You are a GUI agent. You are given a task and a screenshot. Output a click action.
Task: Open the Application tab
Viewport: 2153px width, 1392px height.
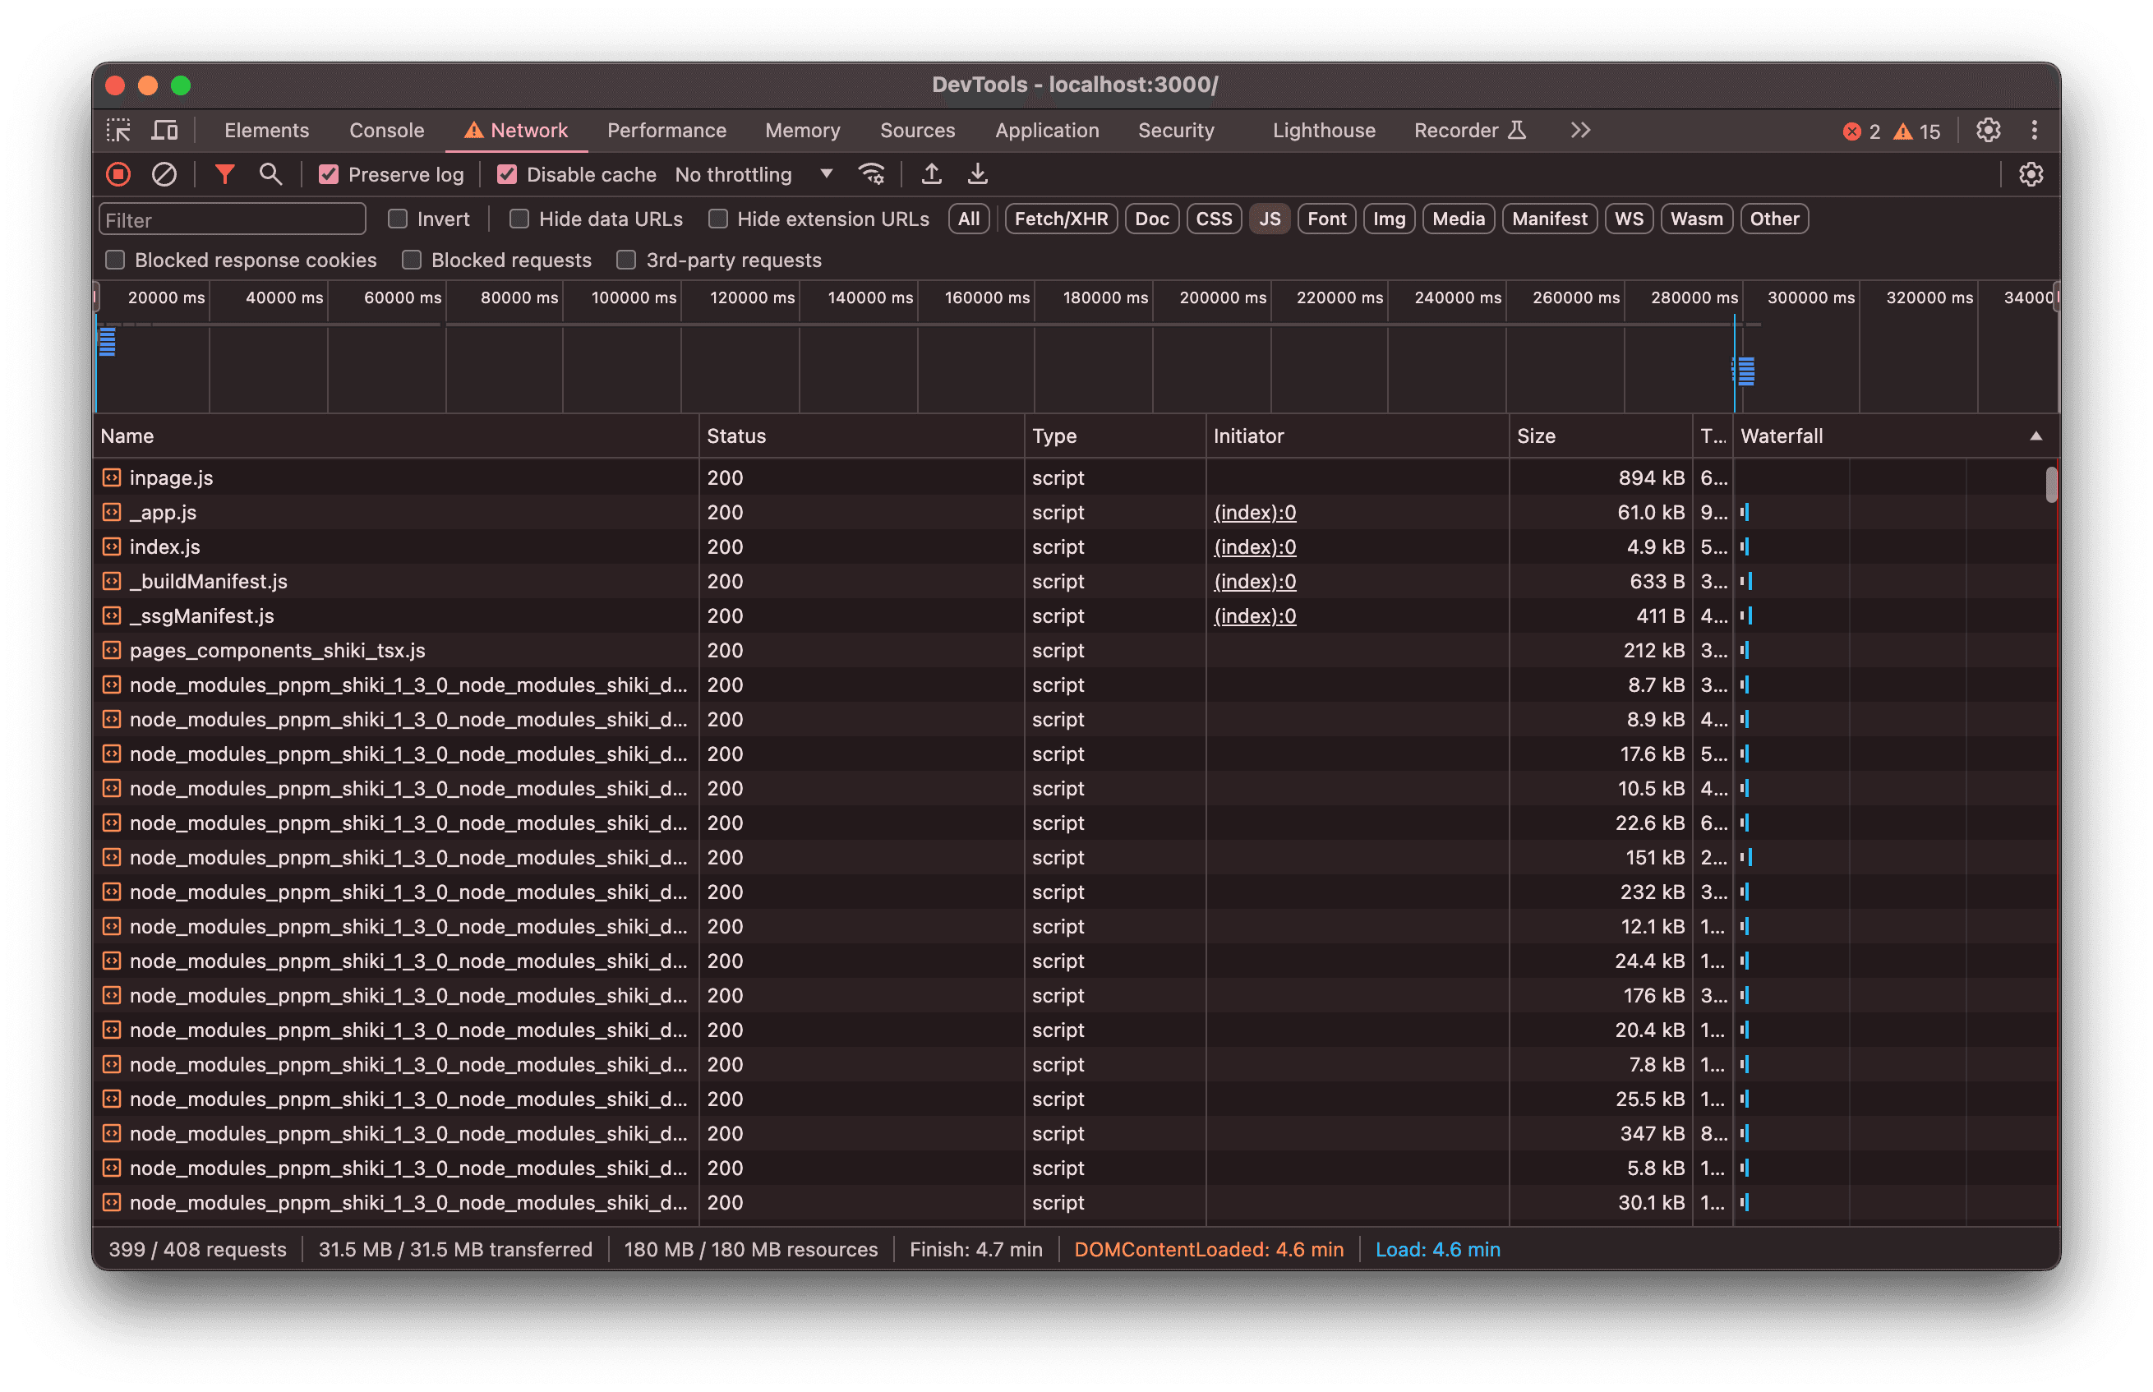tap(1047, 130)
